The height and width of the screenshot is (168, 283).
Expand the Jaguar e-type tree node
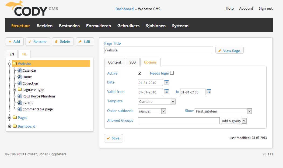coord(15,90)
